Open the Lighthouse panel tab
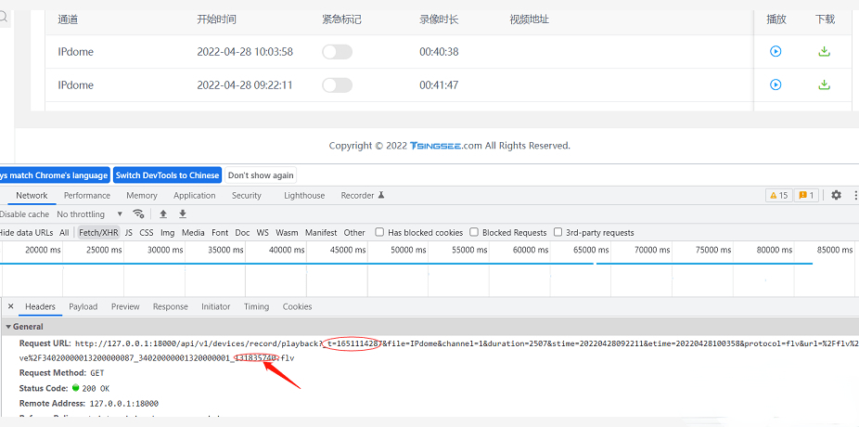This screenshot has width=859, height=427. click(x=304, y=196)
